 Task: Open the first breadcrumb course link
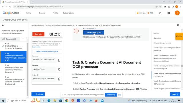click(x=53, y=25)
